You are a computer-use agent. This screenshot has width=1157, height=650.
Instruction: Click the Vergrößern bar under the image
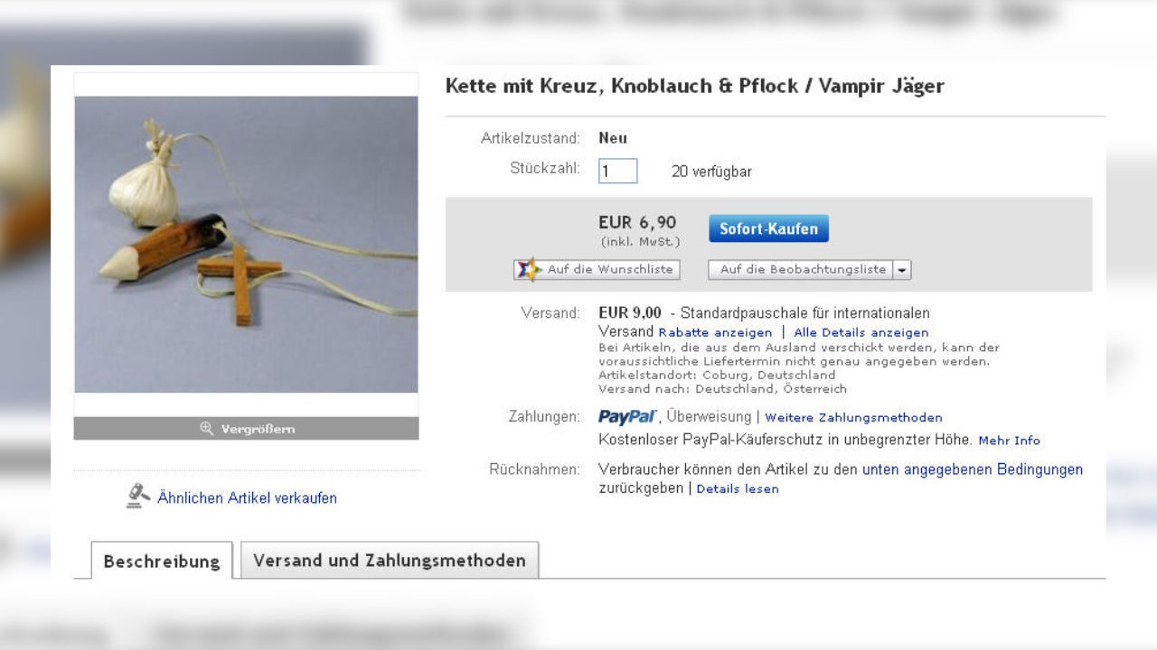click(x=246, y=429)
